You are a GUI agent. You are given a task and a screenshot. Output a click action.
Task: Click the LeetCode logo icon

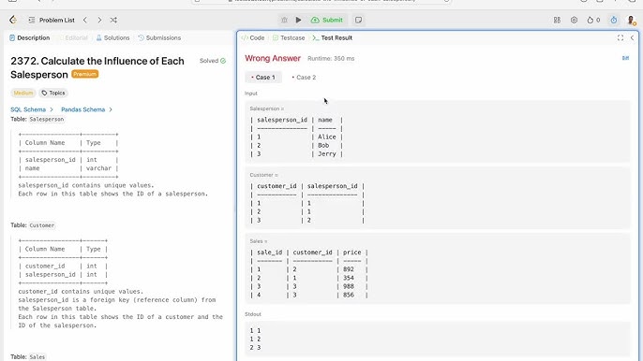(13, 20)
